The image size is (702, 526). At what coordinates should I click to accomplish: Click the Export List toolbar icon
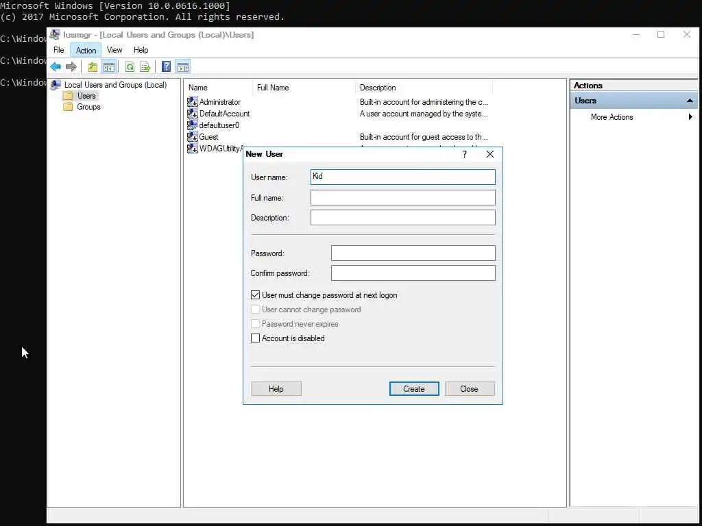[x=145, y=67]
